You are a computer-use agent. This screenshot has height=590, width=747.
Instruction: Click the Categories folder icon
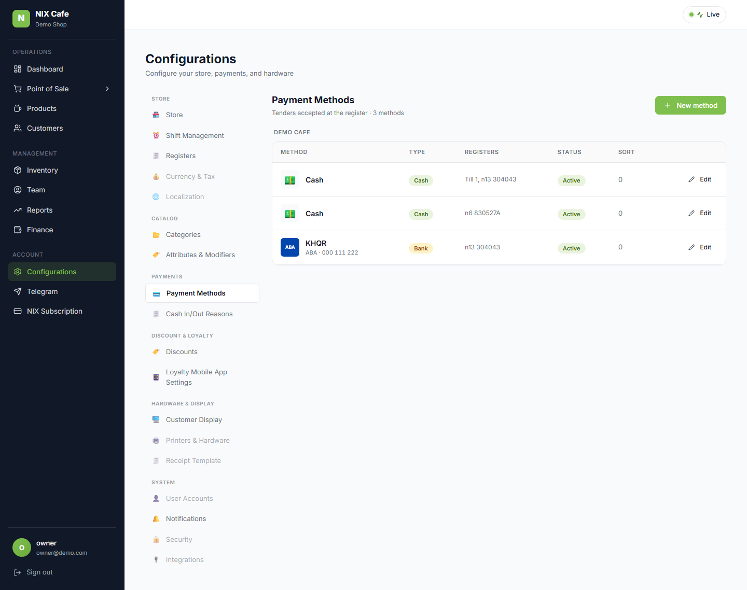tap(156, 235)
